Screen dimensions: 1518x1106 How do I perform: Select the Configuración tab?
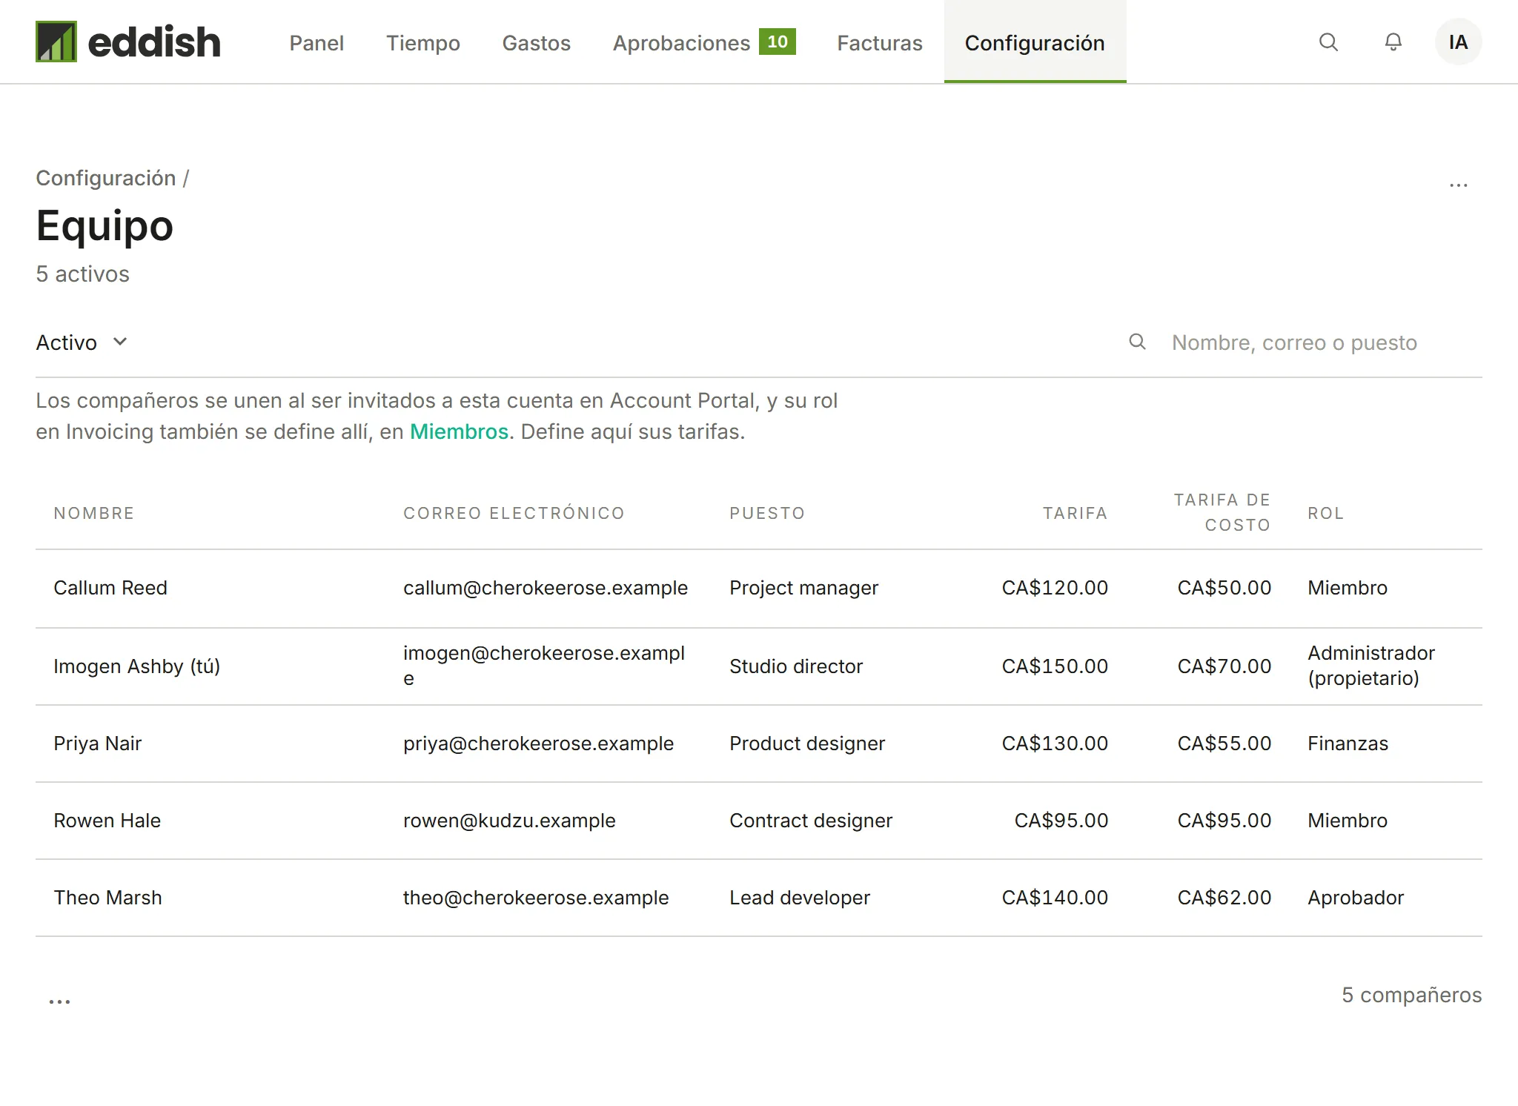pos(1035,42)
